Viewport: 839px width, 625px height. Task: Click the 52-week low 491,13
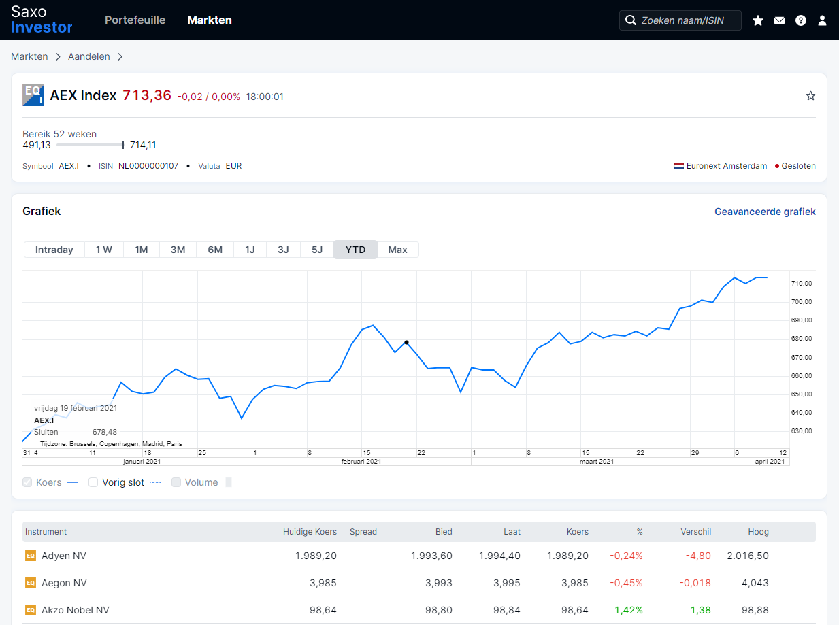[x=37, y=145]
